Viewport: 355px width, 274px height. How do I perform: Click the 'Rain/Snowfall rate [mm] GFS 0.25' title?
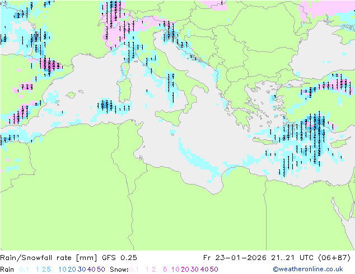[x=69, y=258]
